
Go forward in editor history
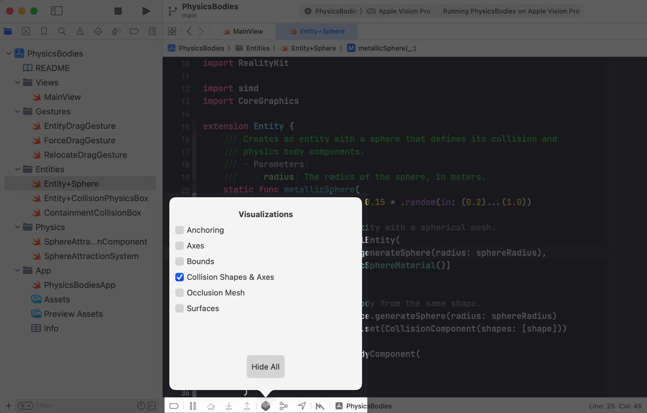(x=201, y=31)
